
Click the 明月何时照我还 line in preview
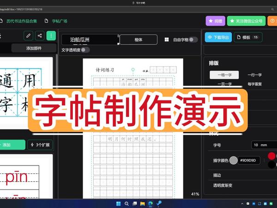click(x=132, y=139)
